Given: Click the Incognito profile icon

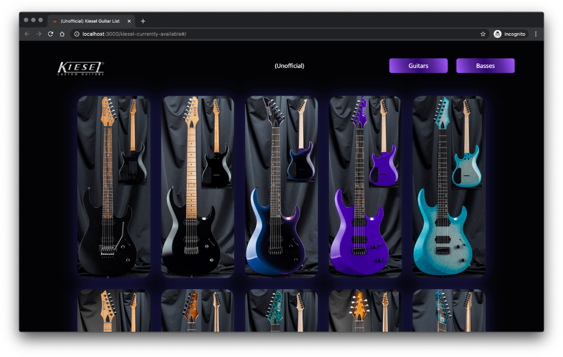Looking at the screenshot, I should (x=497, y=34).
